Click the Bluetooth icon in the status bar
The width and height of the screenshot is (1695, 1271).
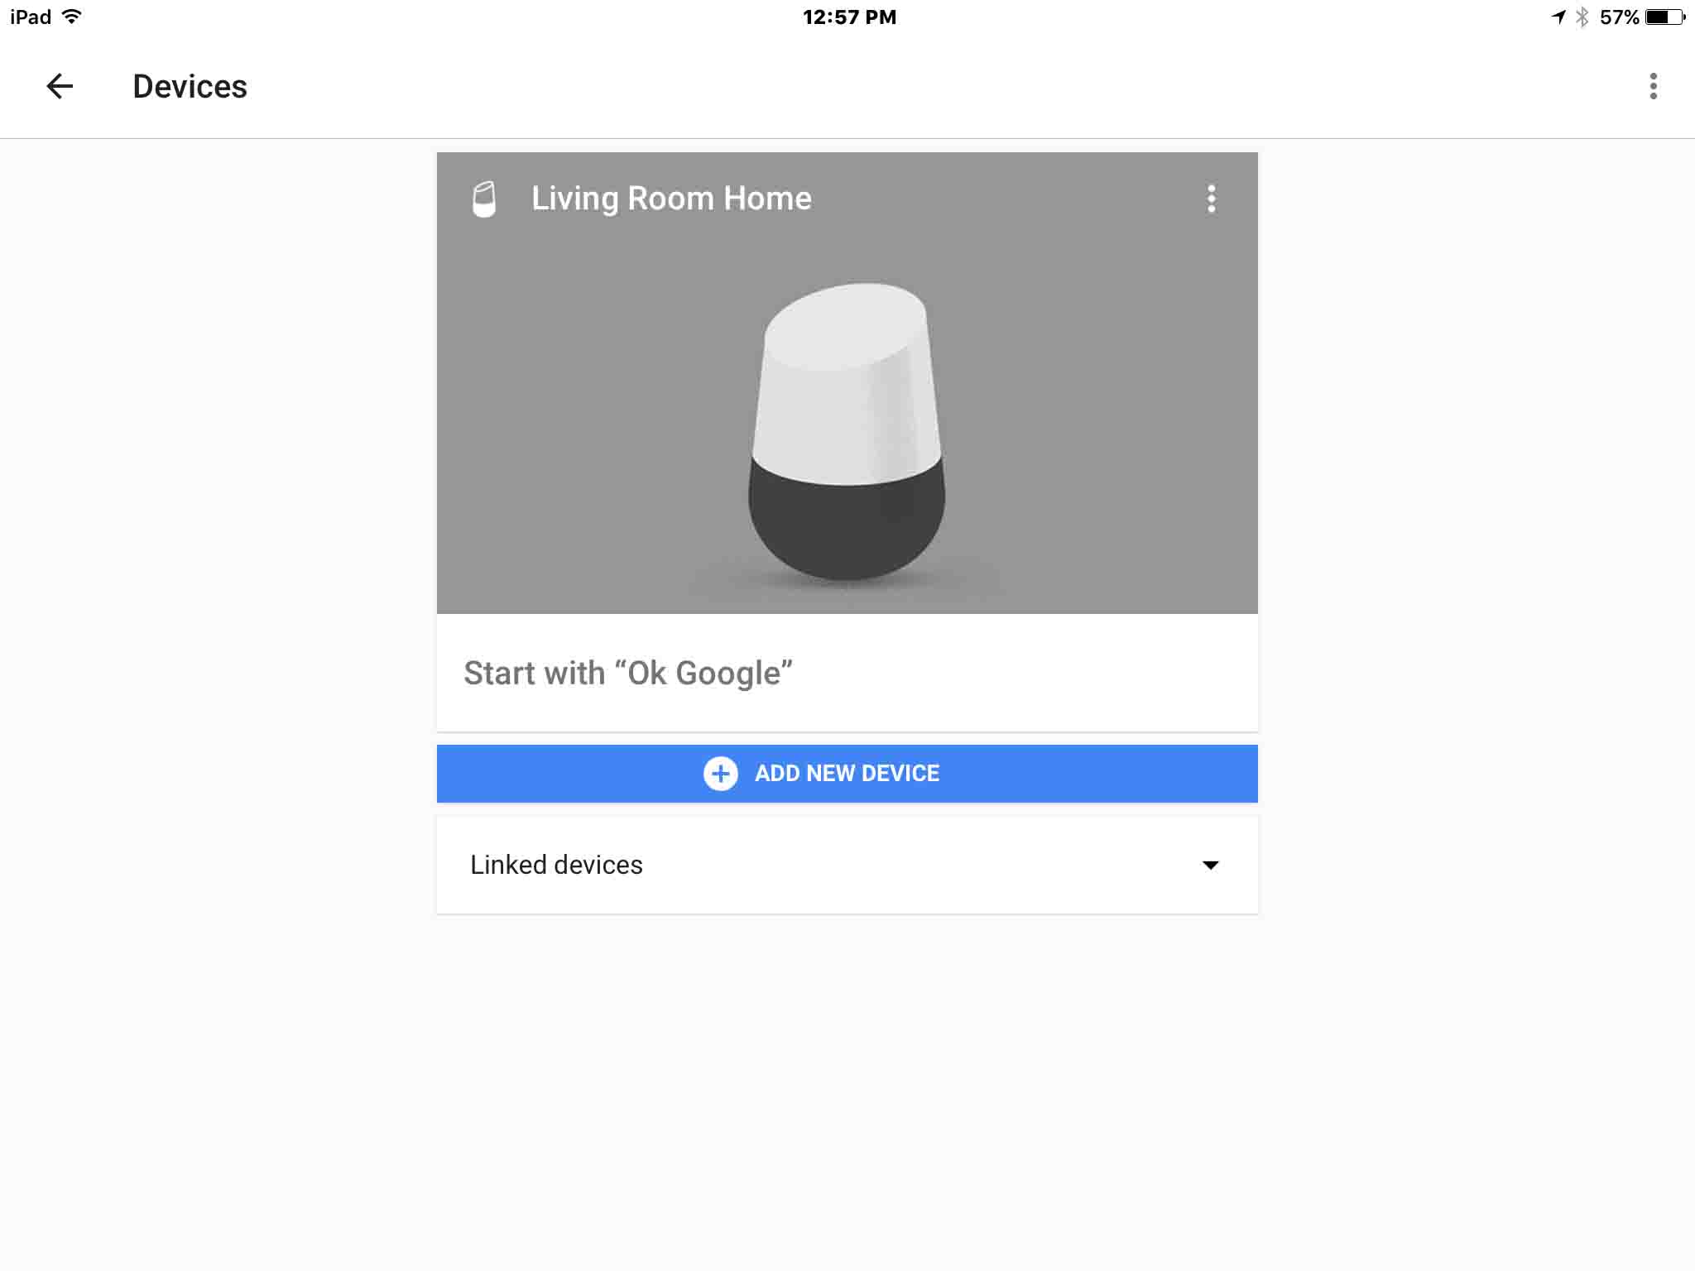[x=1583, y=15]
